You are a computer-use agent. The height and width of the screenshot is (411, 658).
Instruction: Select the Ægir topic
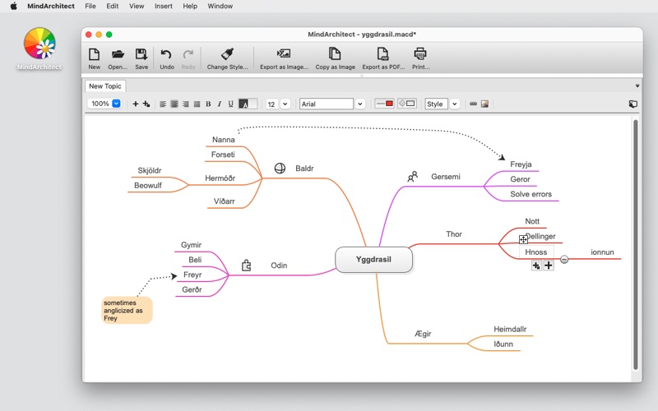pyautogui.click(x=423, y=334)
